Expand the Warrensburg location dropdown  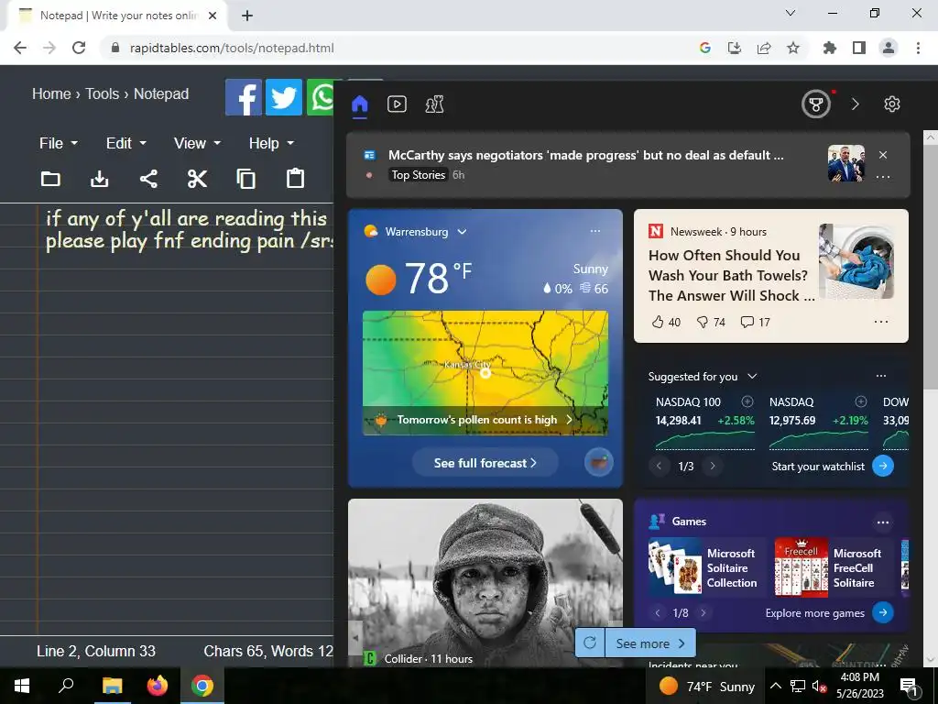point(462,232)
